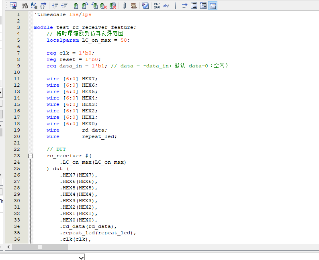Click the // DUT comment
The image size is (319, 260).
[x=56, y=150]
